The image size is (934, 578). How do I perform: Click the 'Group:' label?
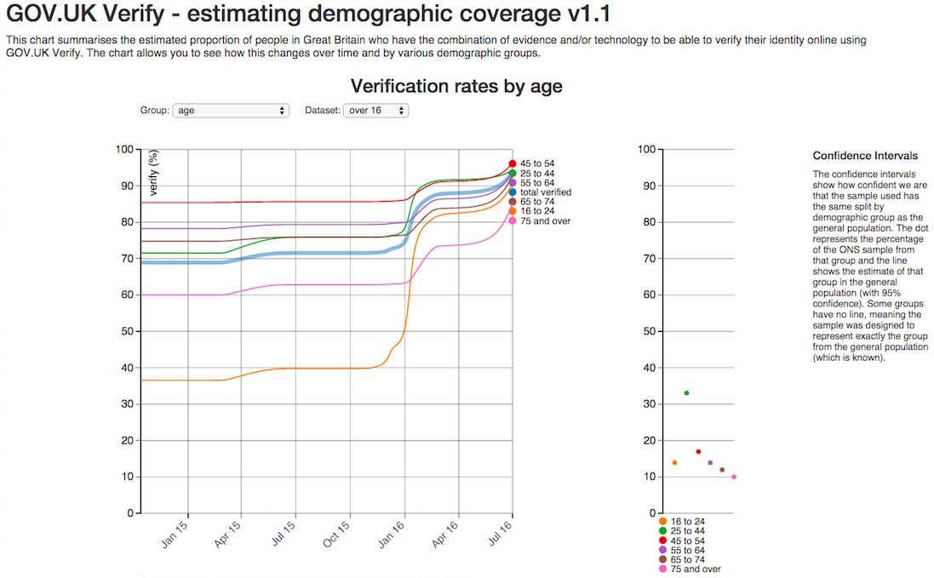(155, 110)
